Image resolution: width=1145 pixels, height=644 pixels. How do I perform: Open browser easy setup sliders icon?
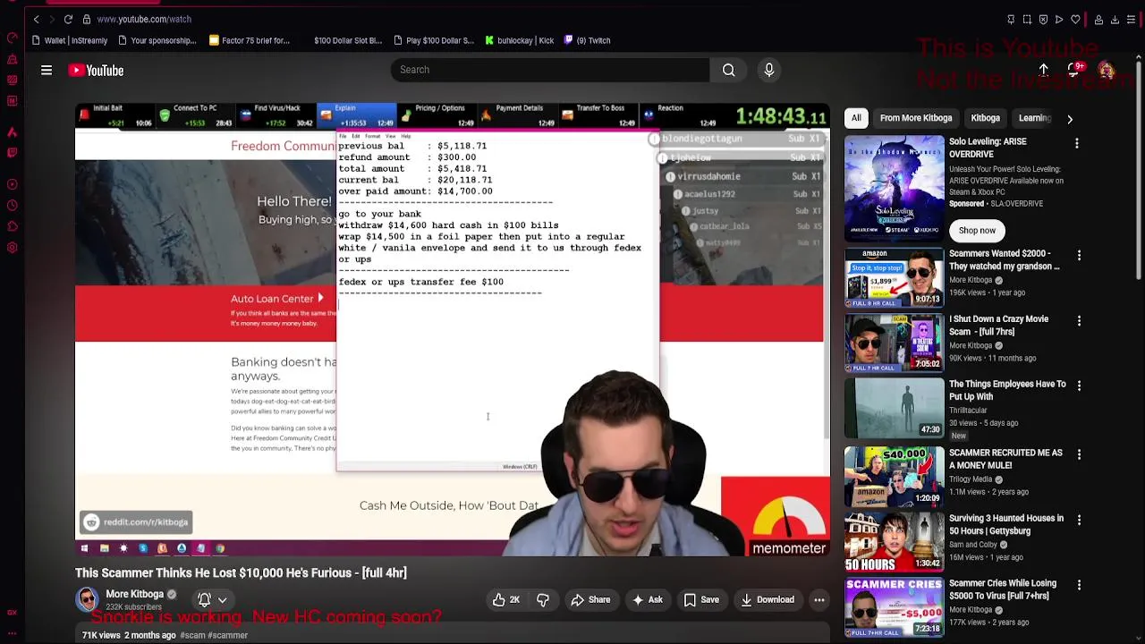click(1132, 19)
